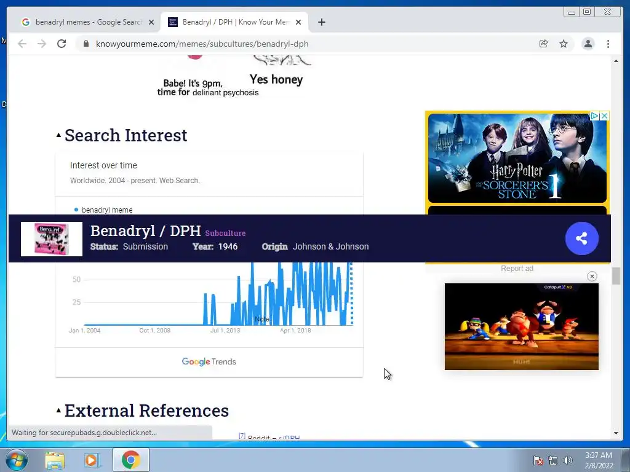
Task: Click the padlock site info icon
Action: point(86,44)
